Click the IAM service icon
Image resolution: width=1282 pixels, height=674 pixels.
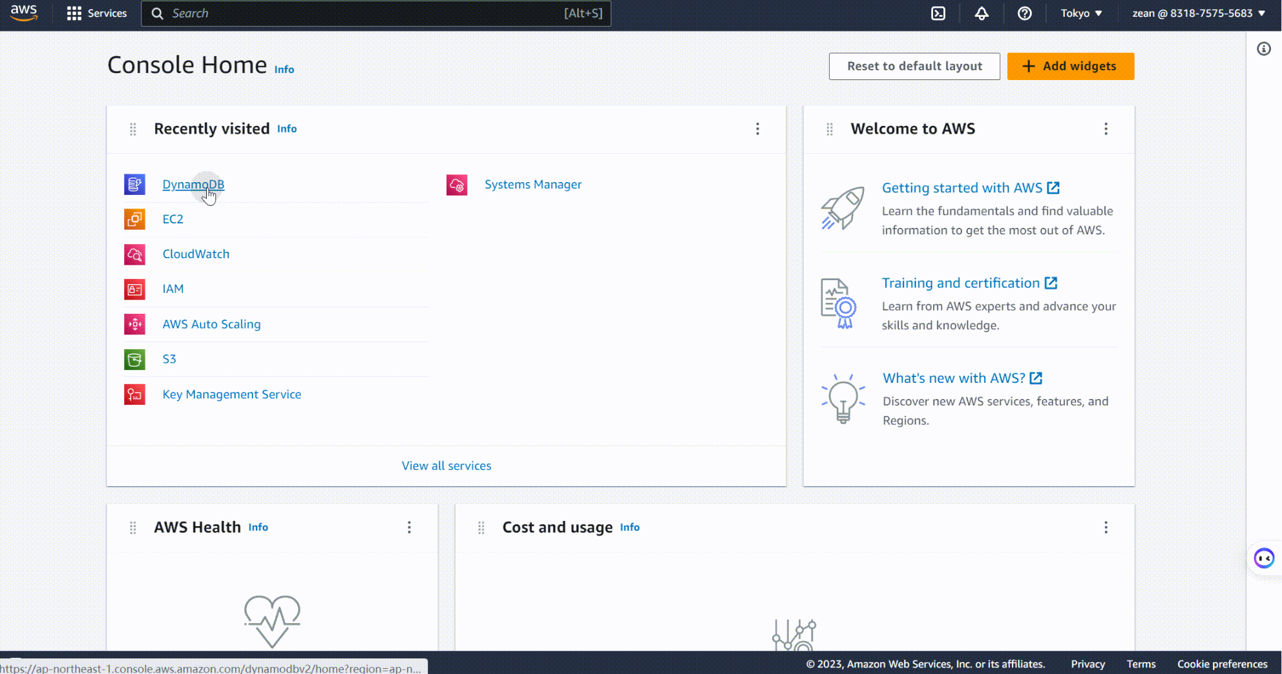click(134, 289)
